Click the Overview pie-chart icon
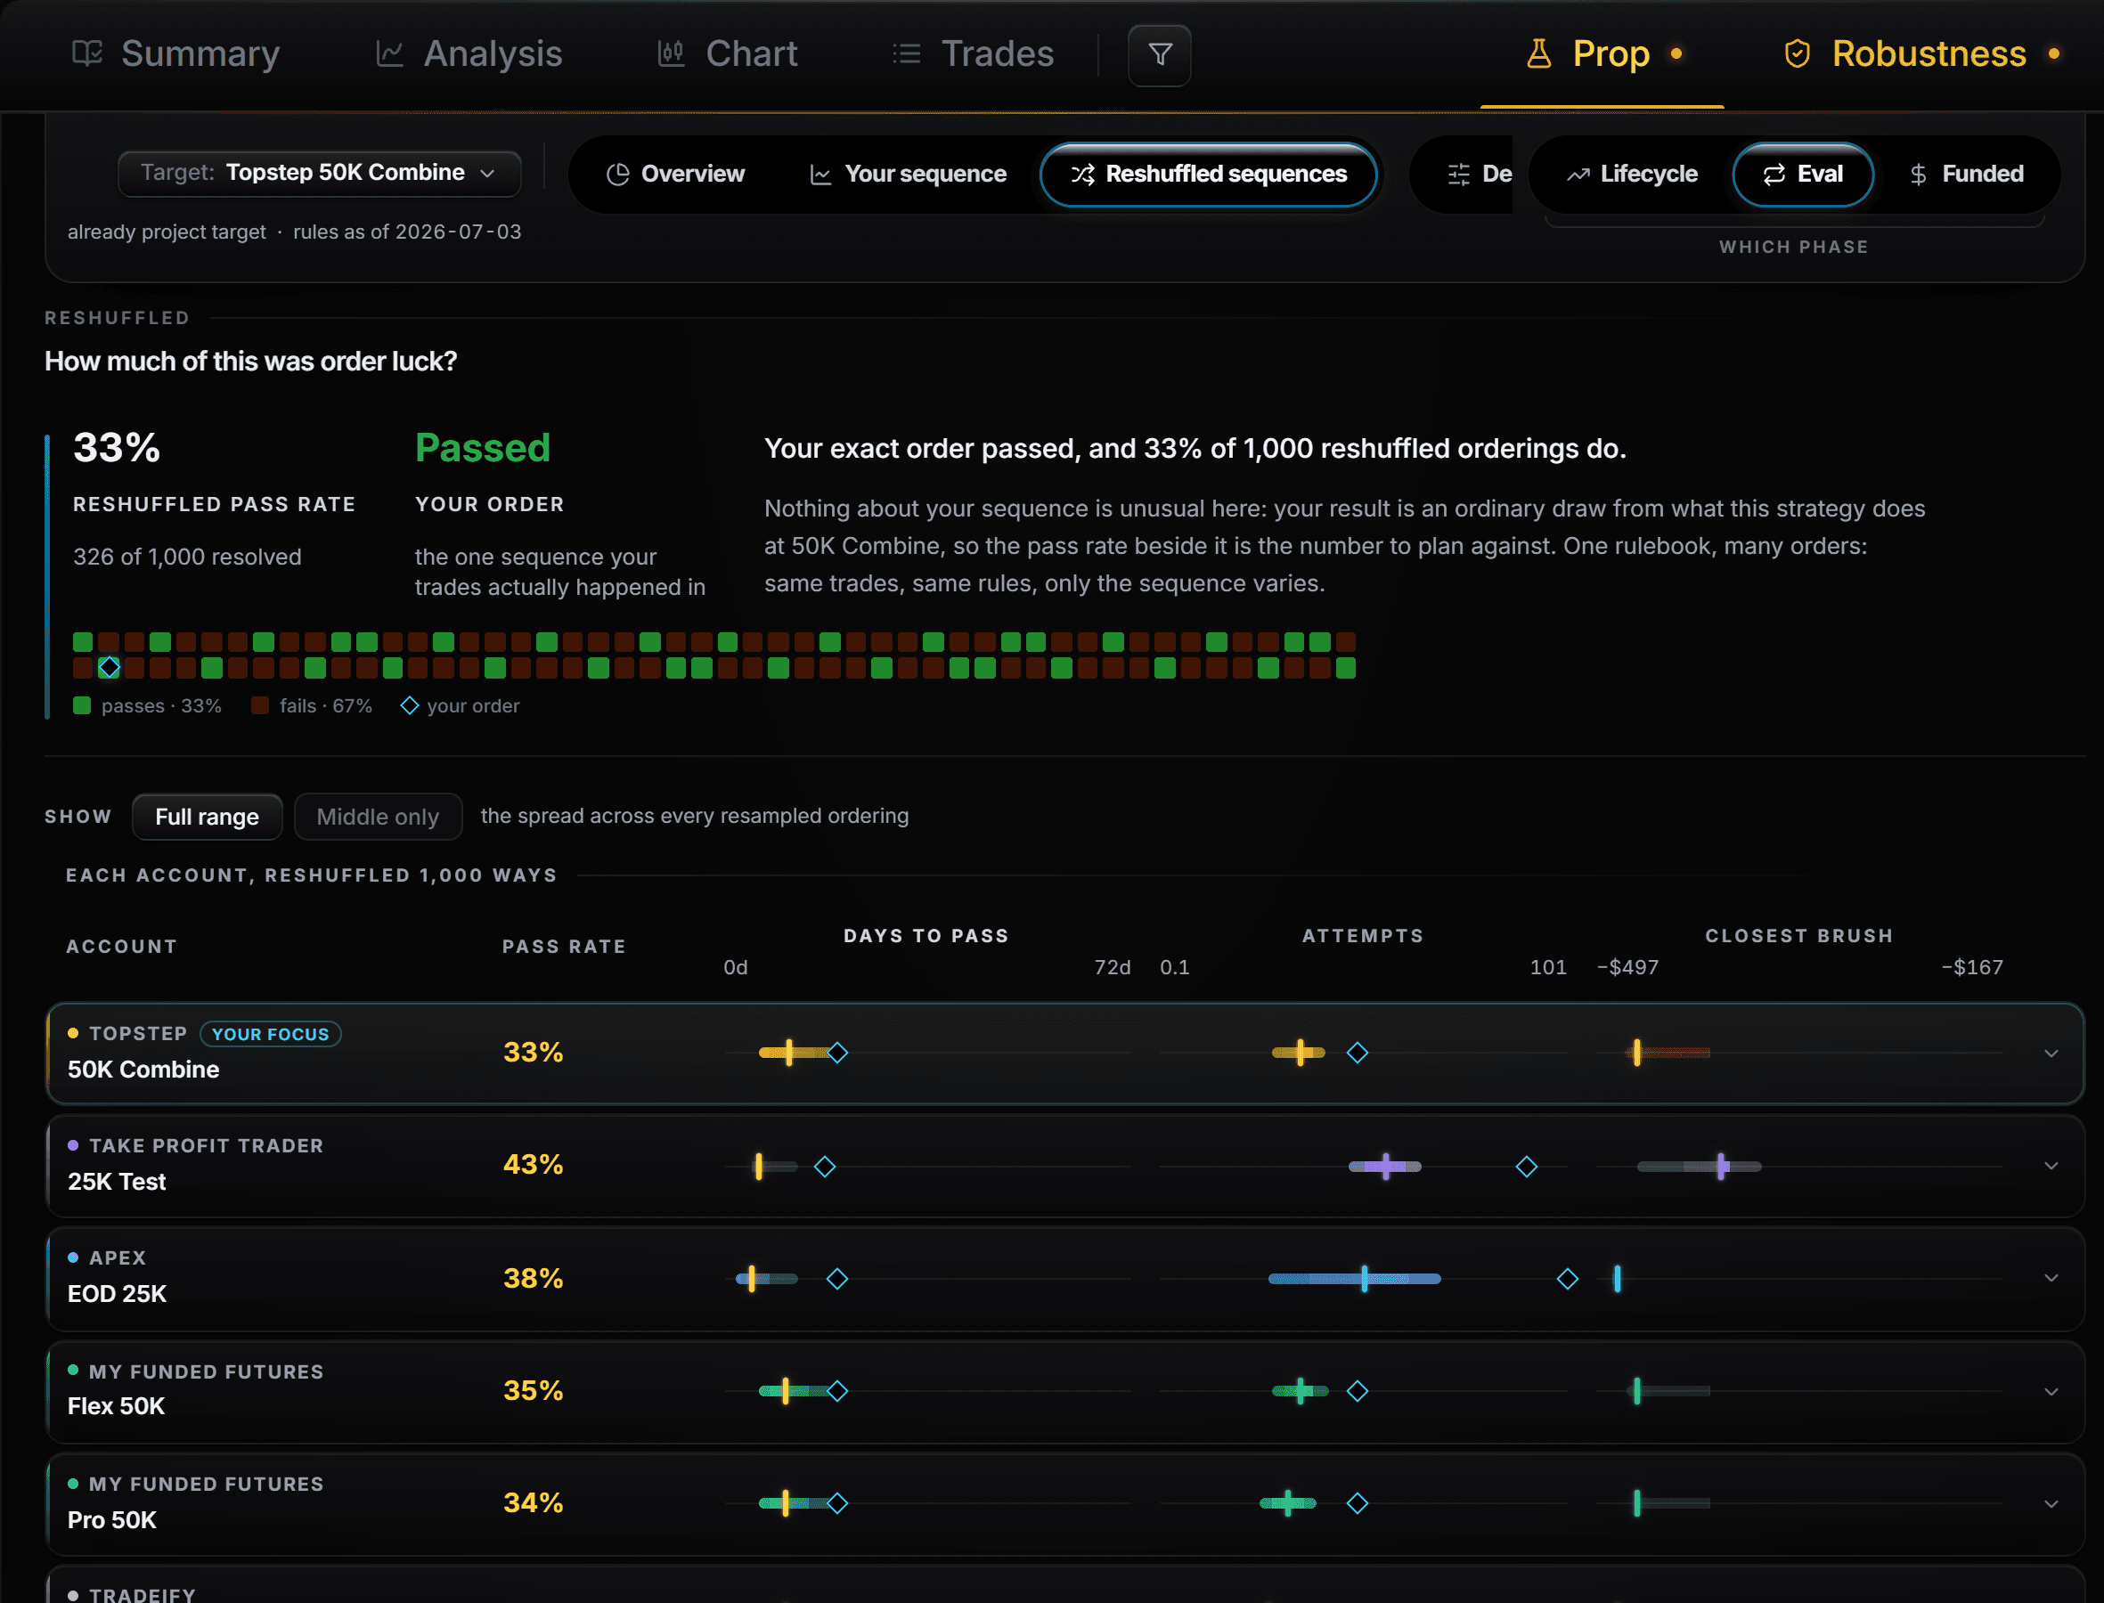This screenshot has width=2104, height=1603. click(618, 175)
